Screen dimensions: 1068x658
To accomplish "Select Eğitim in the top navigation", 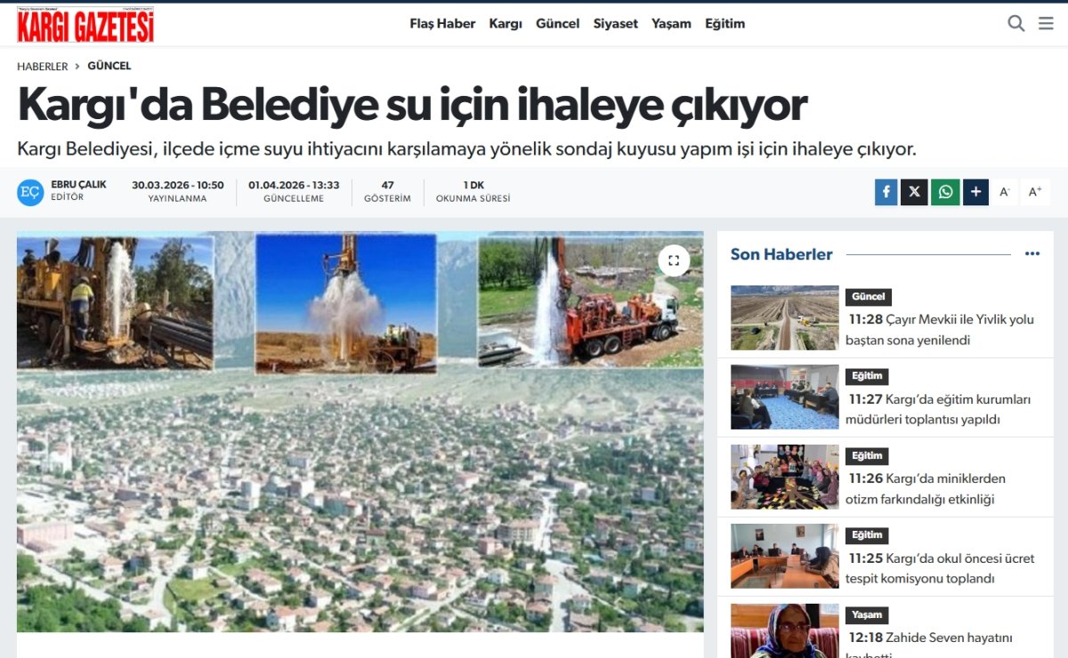I will pyautogui.click(x=724, y=24).
